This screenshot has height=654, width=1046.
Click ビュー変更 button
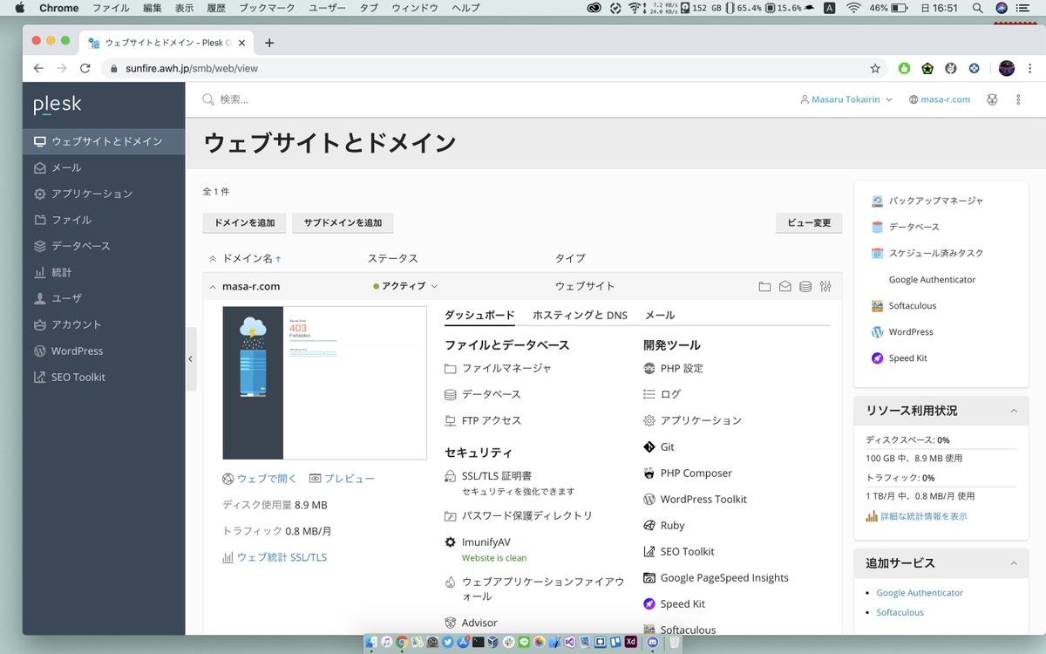tap(809, 223)
